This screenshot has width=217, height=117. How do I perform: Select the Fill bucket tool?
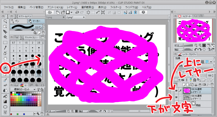point(5,96)
